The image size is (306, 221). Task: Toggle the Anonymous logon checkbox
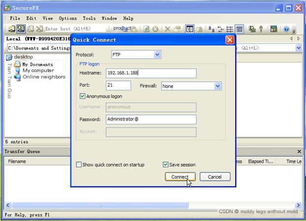pos(82,96)
